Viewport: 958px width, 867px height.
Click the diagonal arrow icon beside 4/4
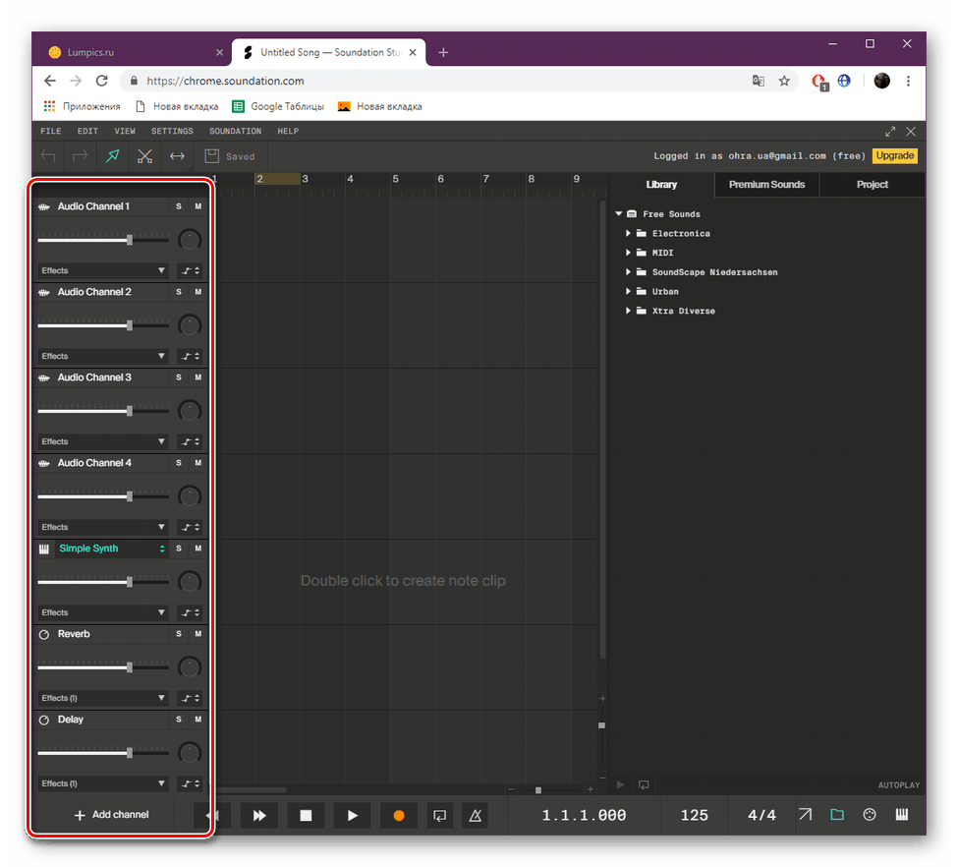(806, 815)
